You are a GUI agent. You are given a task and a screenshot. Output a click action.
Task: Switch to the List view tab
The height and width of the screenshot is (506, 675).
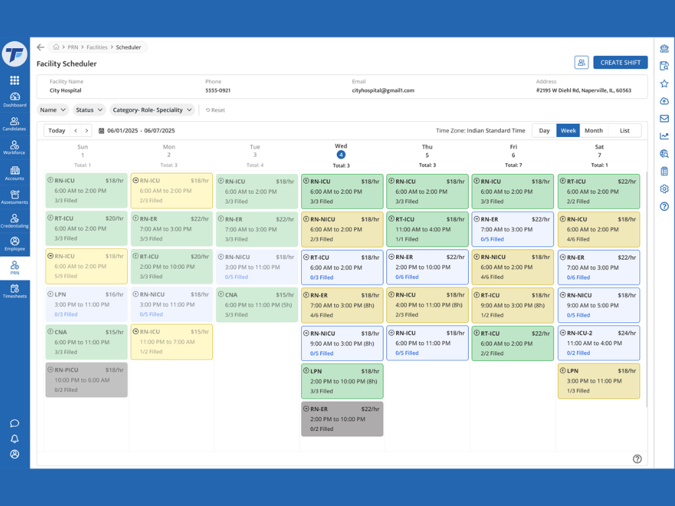point(624,130)
